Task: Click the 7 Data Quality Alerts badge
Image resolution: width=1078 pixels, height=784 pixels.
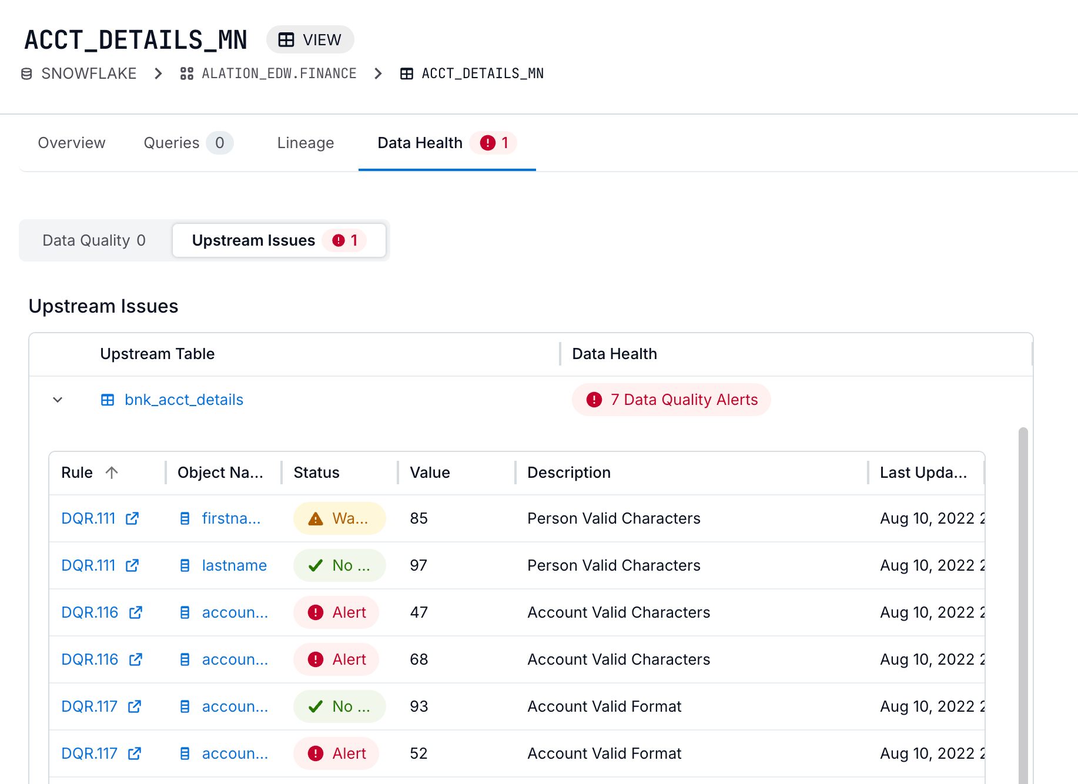Action: point(671,400)
